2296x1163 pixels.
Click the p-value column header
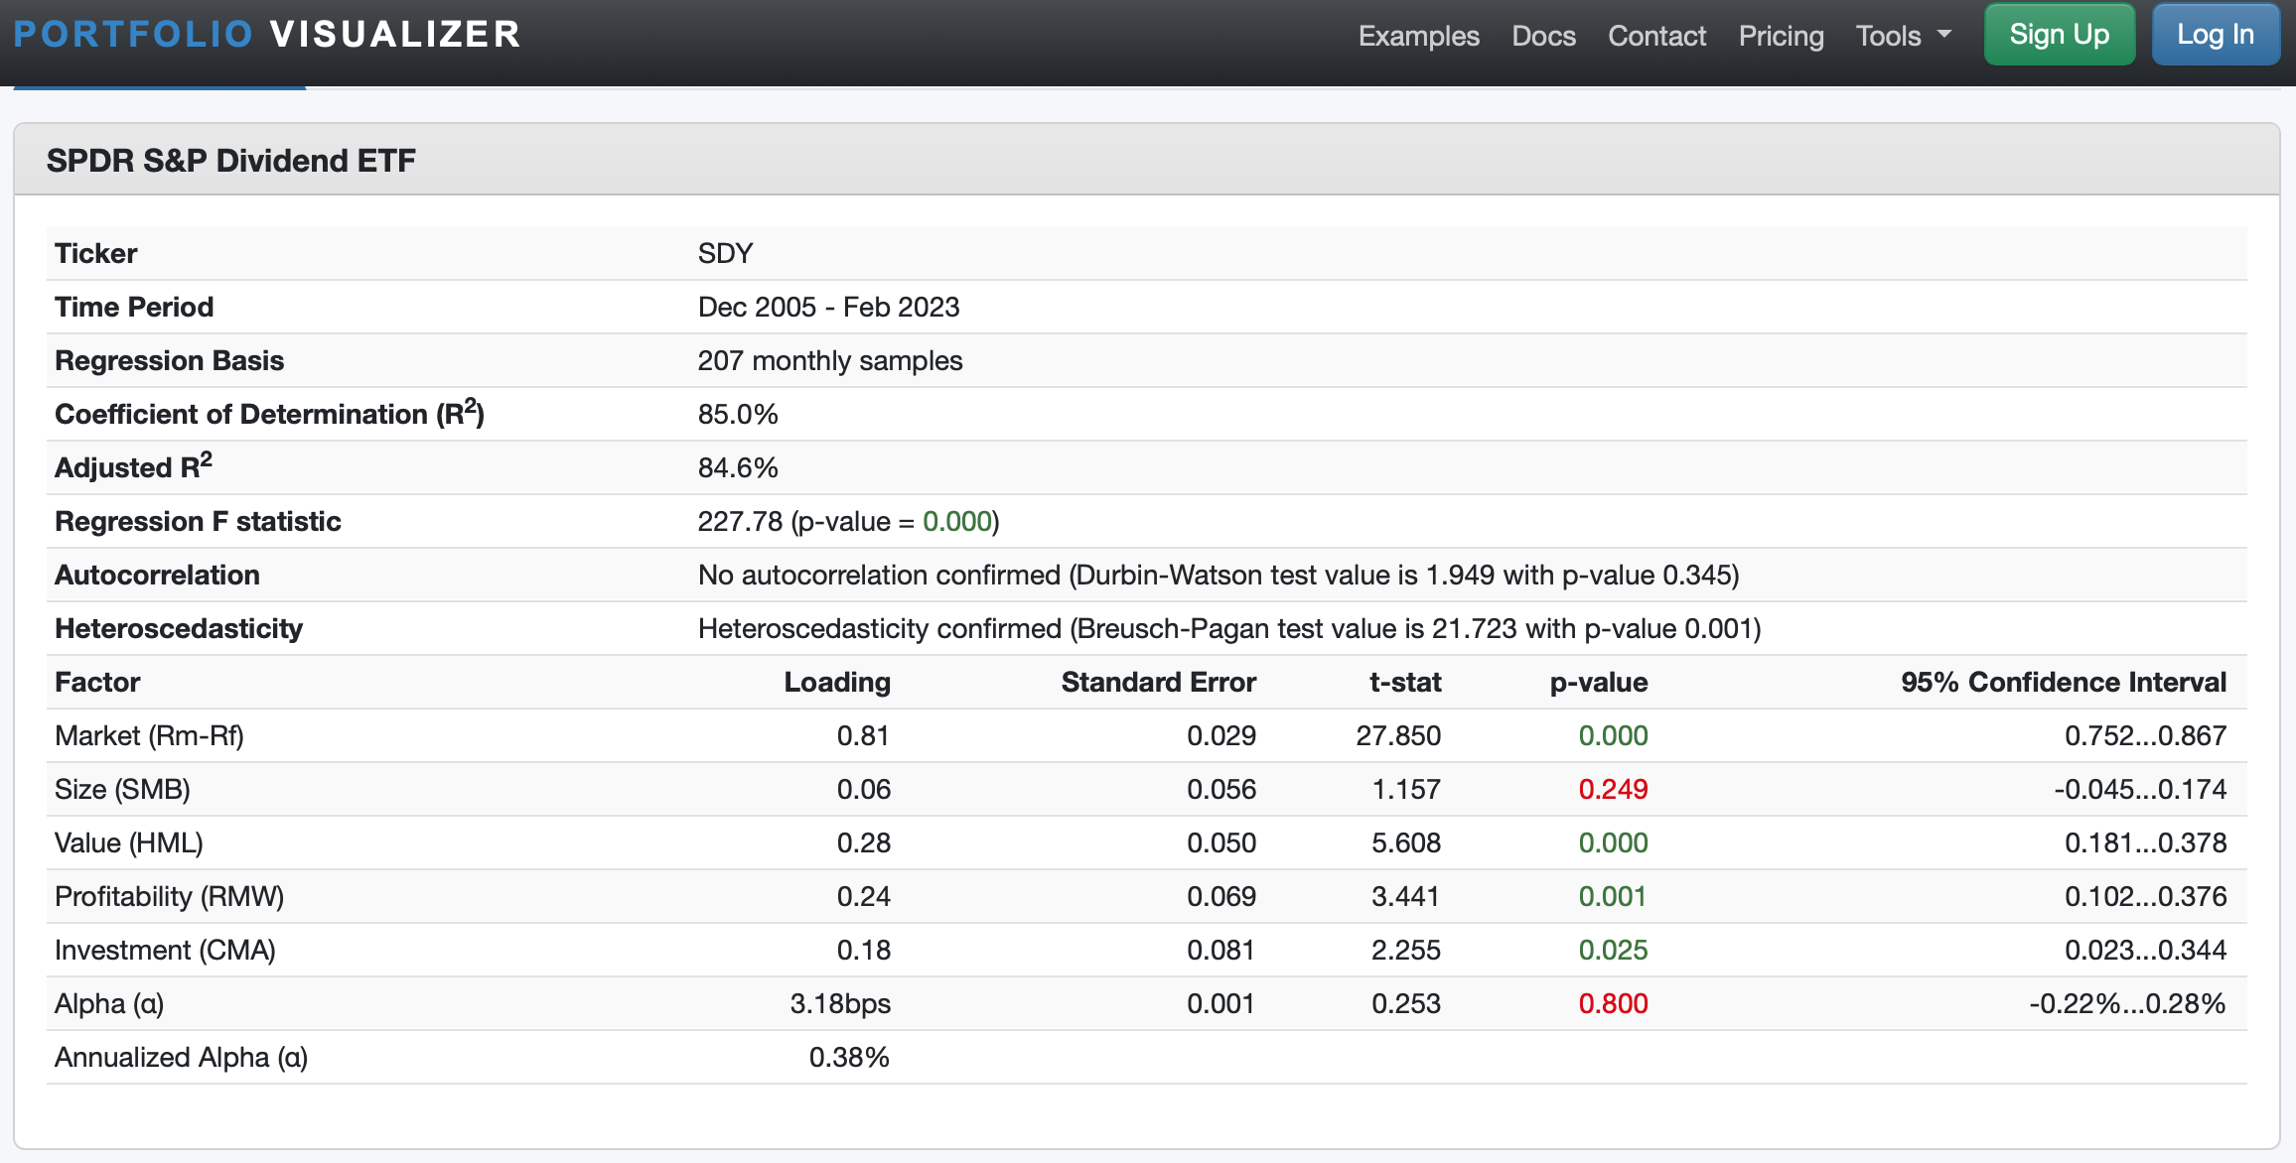pos(1598,682)
